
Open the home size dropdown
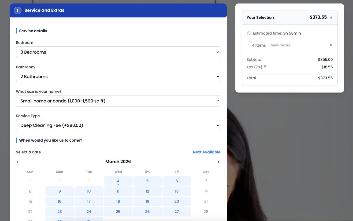click(118, 101)
